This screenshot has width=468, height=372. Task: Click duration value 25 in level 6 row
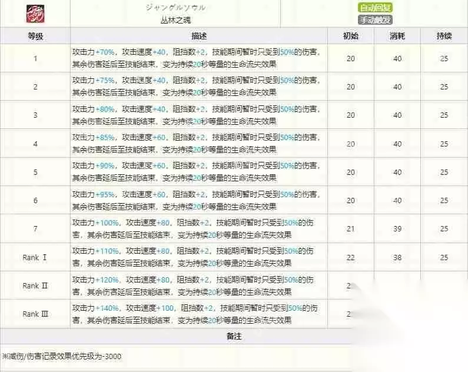point(444,201)
